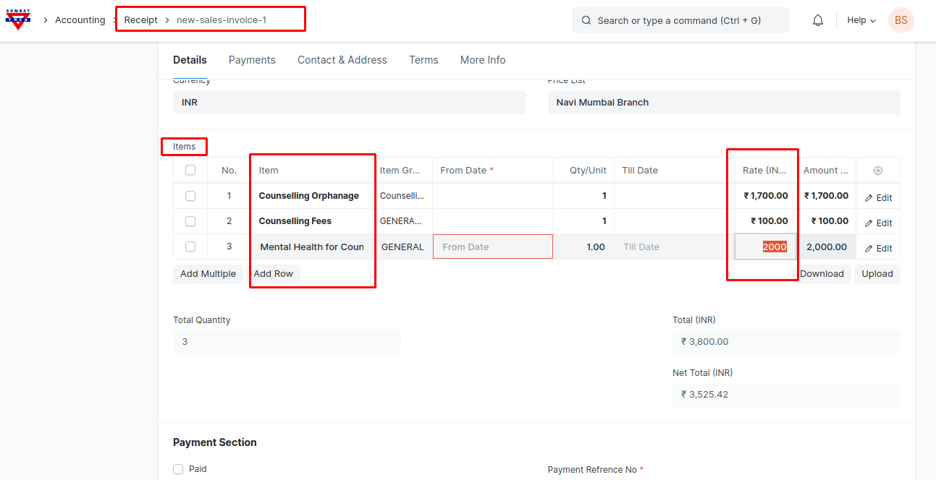
Task: Edit row 2 Counselling Fees pencil icon
Action: coord(869,223)
